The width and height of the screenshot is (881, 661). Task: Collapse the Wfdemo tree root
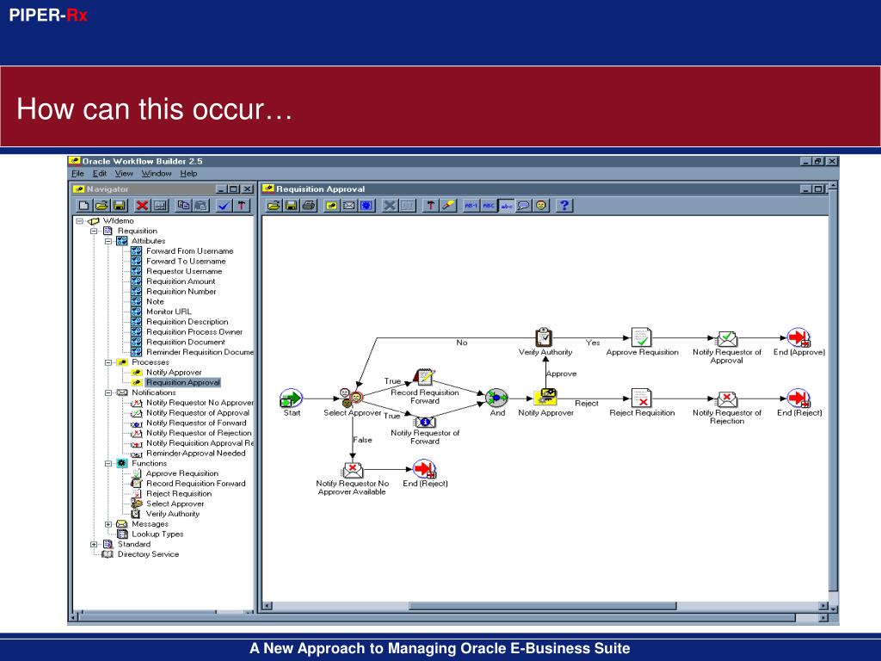coord(80,221)
